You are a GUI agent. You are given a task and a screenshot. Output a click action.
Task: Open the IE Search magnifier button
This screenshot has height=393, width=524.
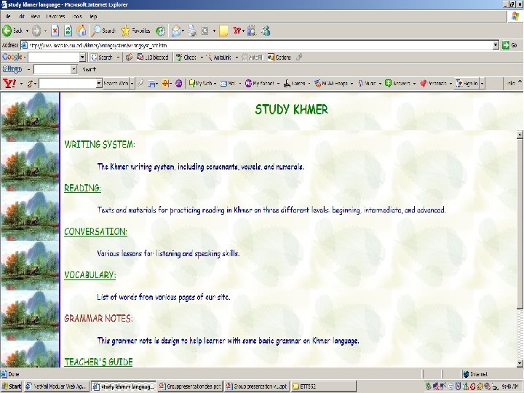point(103,31)
